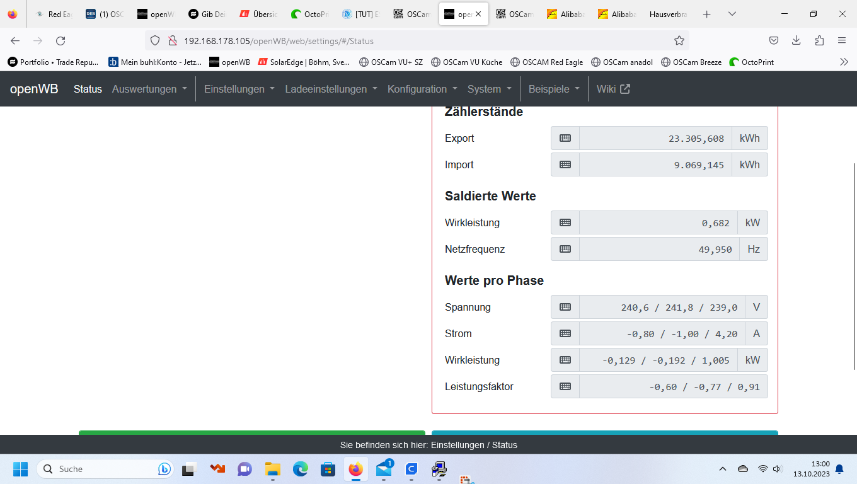Screen dimensions: 857x484
Task: Switch to the [TUT] tab
Action: [x=360, y=14]
